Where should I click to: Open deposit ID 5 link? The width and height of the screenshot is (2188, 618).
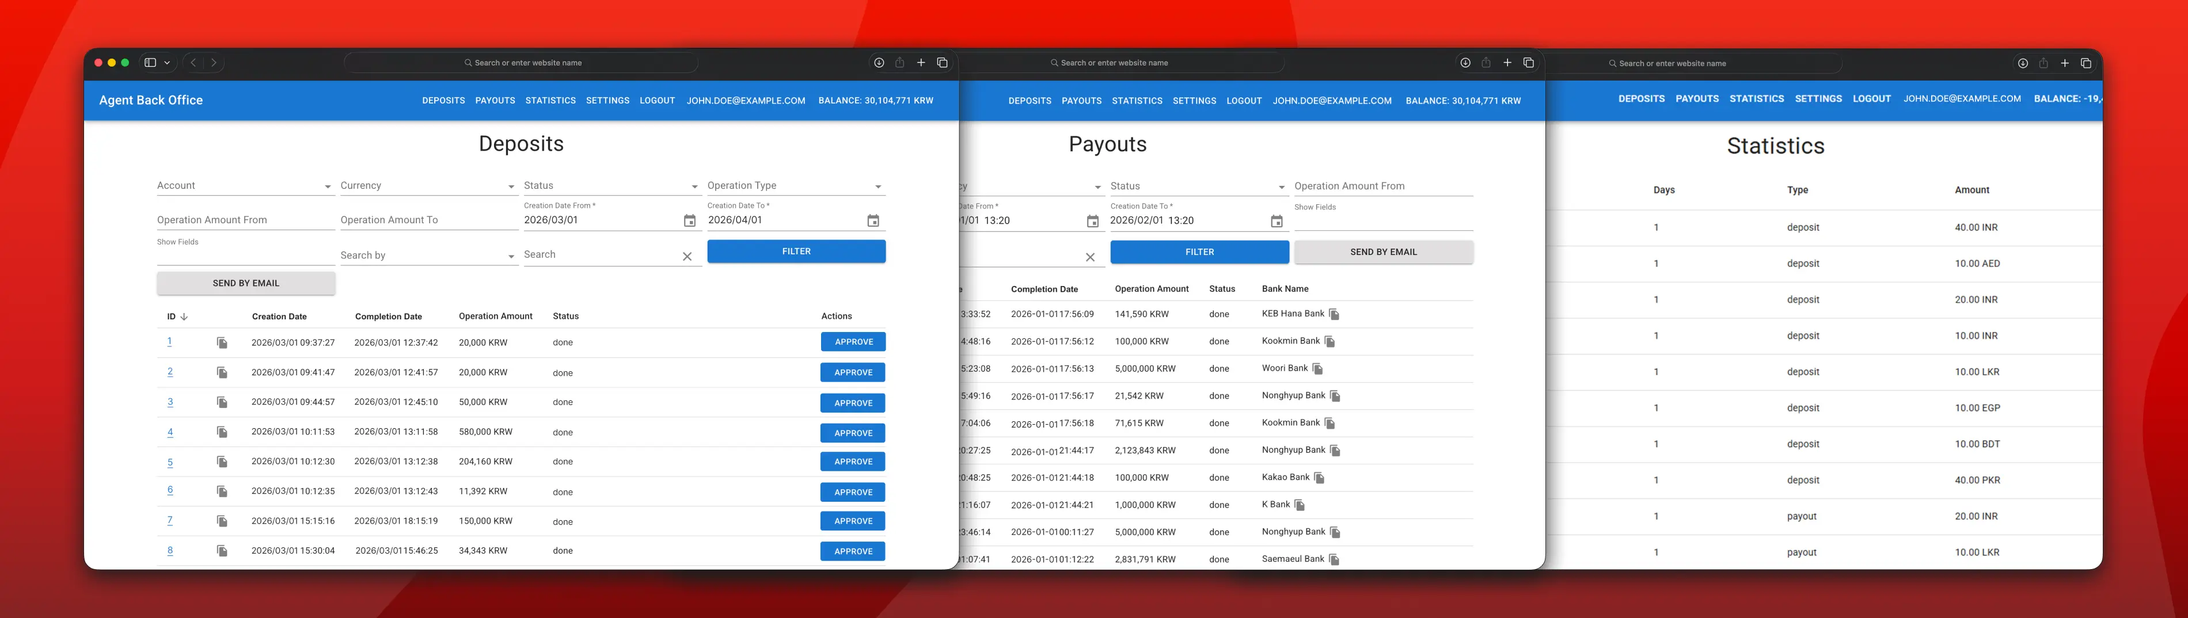(x=170, y=463)
